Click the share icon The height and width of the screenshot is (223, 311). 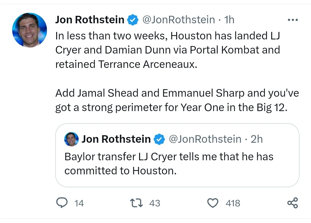point(293,203)
